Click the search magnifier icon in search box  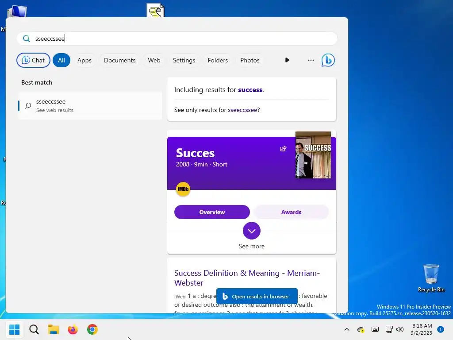[x=26, y=39]
